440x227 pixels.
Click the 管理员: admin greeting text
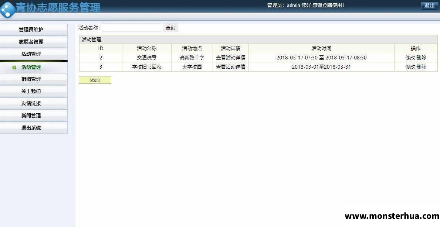point(305,5)
